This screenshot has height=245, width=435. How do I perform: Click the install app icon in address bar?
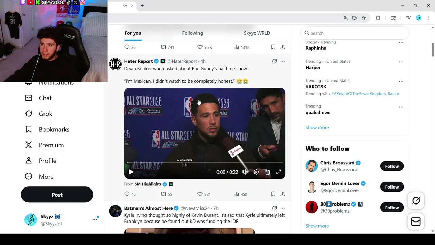pos(354,18)
